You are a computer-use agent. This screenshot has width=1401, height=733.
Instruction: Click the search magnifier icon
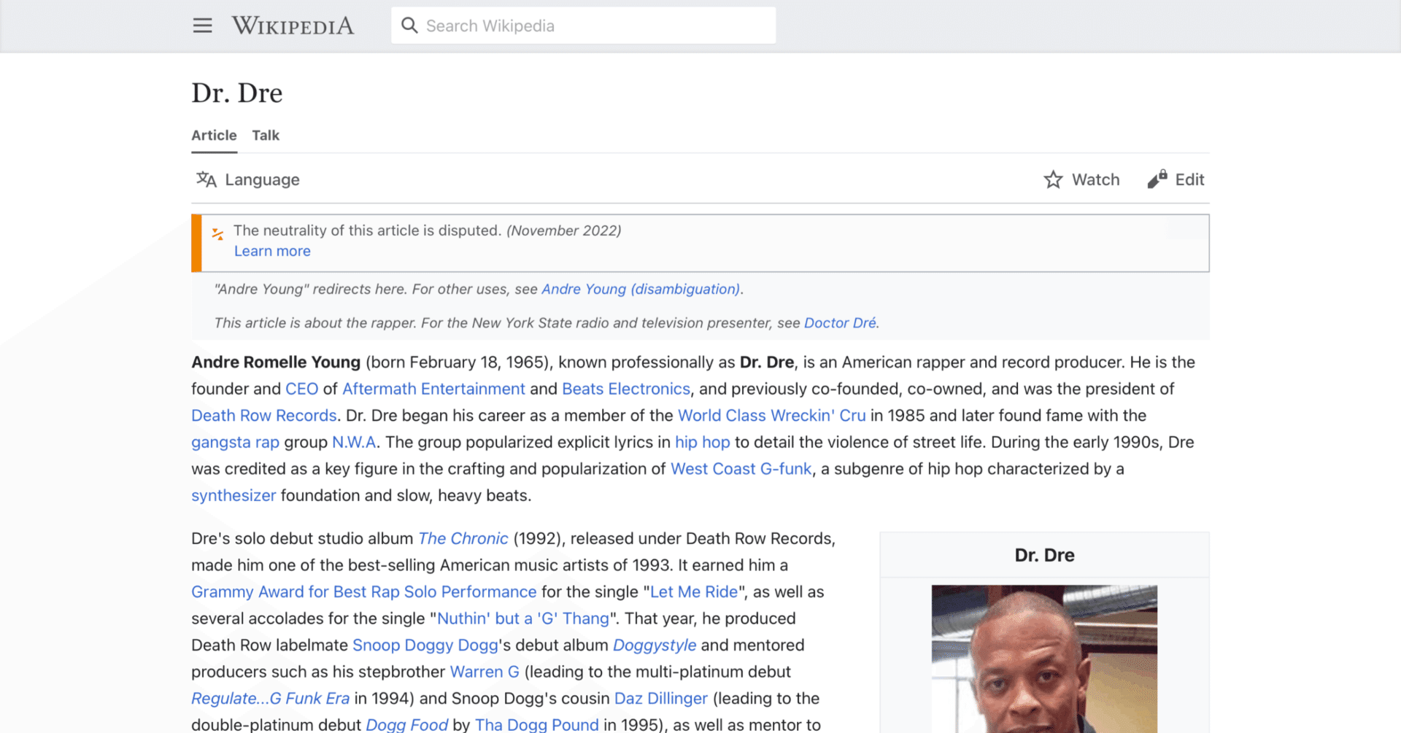[409, 25]
